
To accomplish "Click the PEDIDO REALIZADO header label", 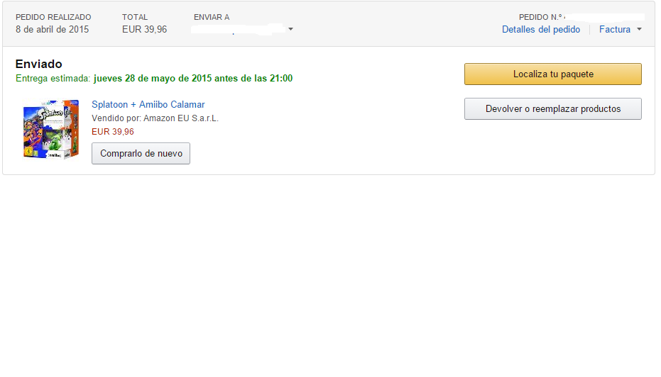I will (53, 17).
